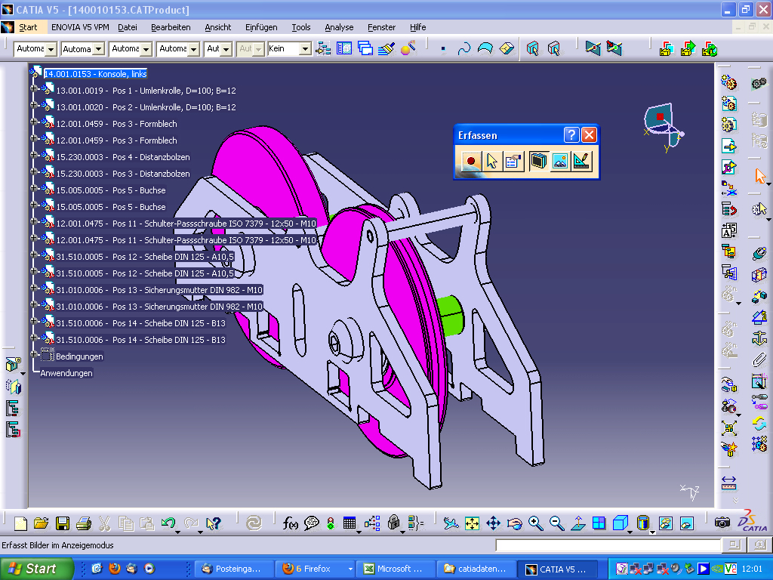Open capture options in the Erfassen dialog
The height and width of the screenshot is (580, 773).
tap(513, 162)
